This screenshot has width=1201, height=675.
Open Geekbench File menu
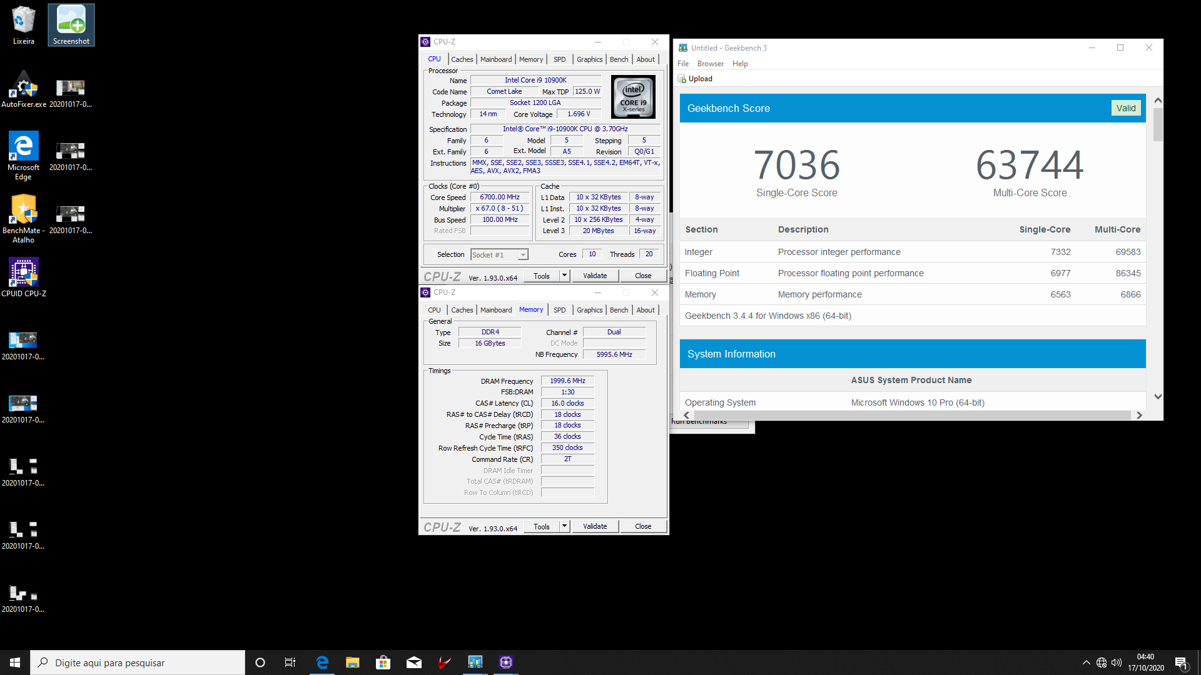[x=683, y=64]
